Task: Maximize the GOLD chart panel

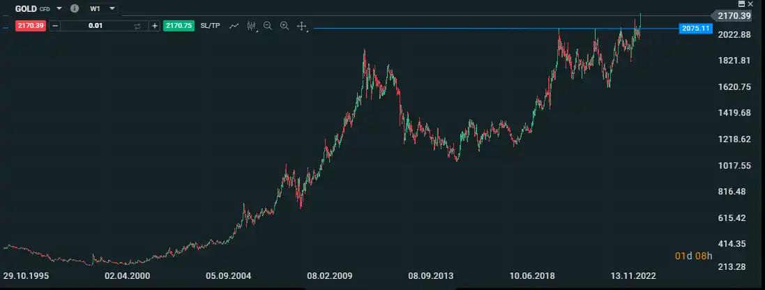Action: tap(741, 4)
